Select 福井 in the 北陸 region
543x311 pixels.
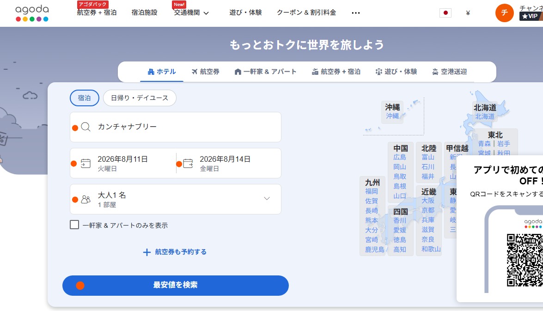click(428, 177)
